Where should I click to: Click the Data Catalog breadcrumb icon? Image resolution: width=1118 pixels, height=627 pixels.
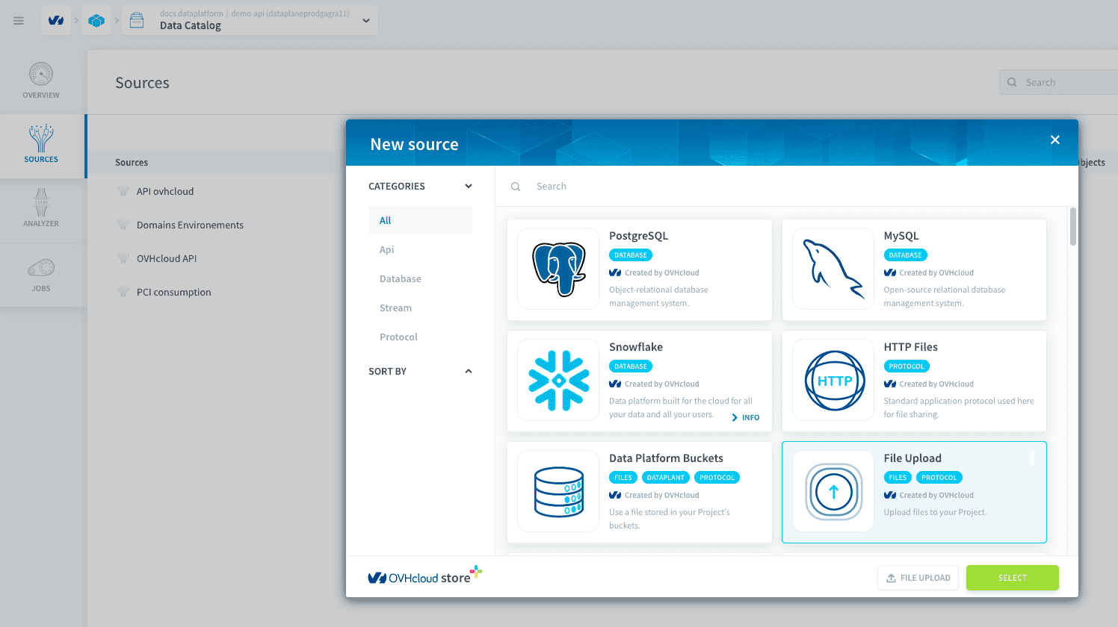(x=137, y=21)
